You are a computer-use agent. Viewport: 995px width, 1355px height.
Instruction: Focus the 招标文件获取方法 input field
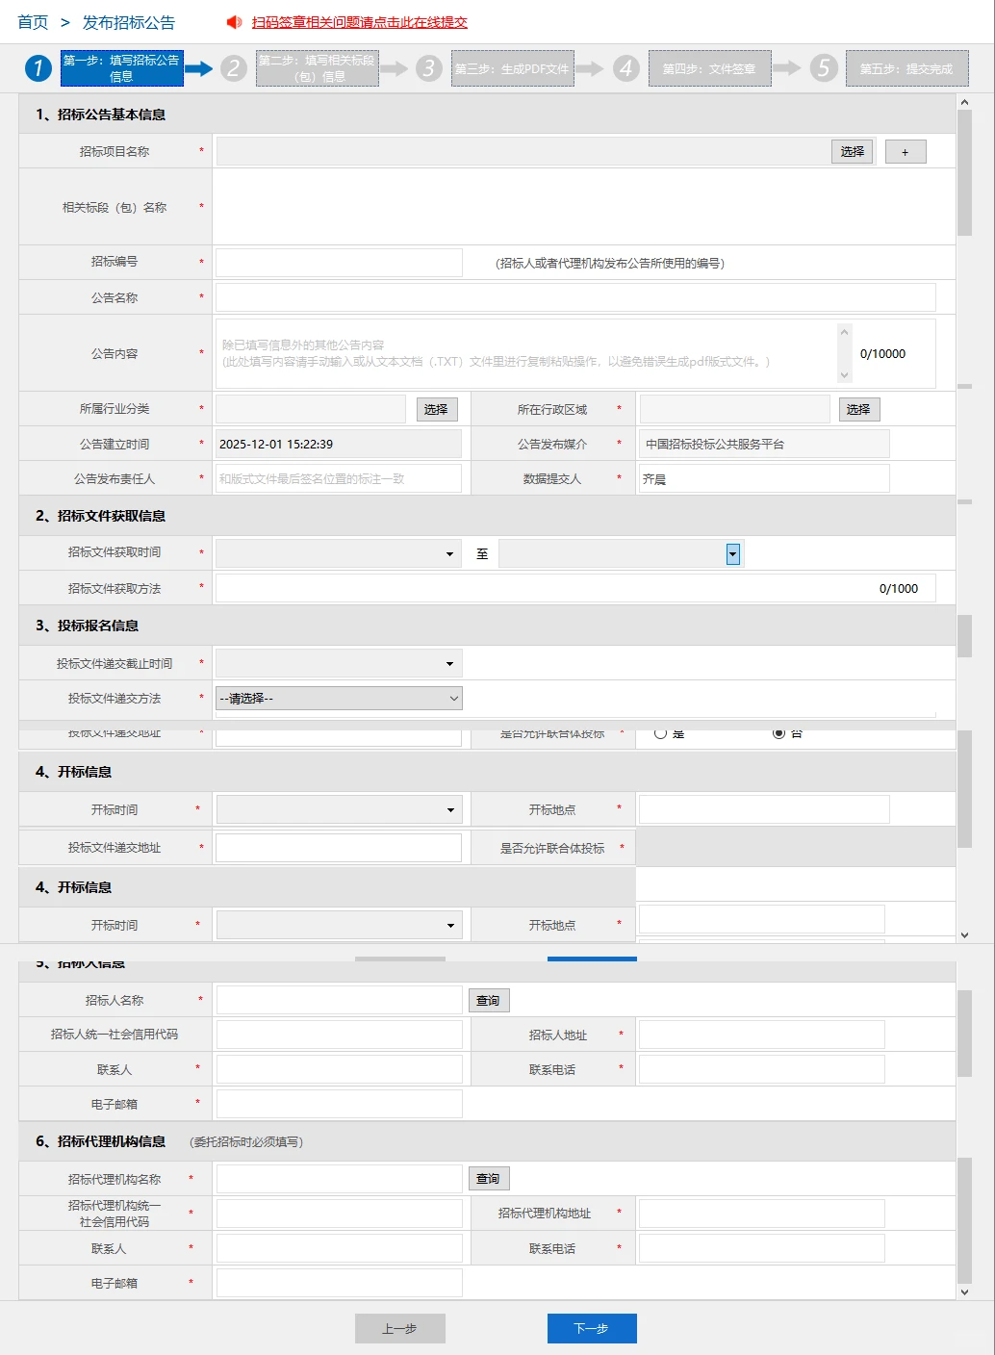[575, 588]
